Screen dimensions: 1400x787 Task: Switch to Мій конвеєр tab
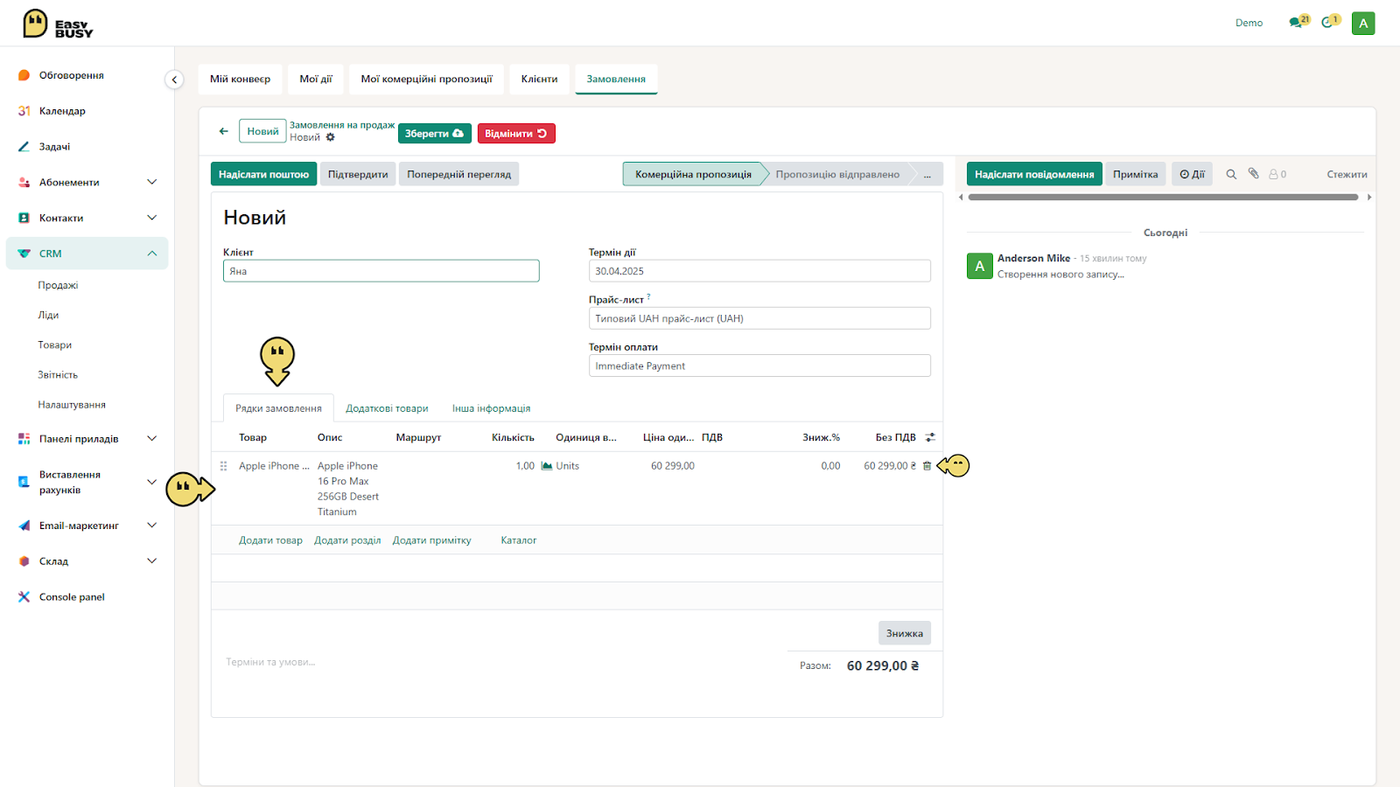241,79
